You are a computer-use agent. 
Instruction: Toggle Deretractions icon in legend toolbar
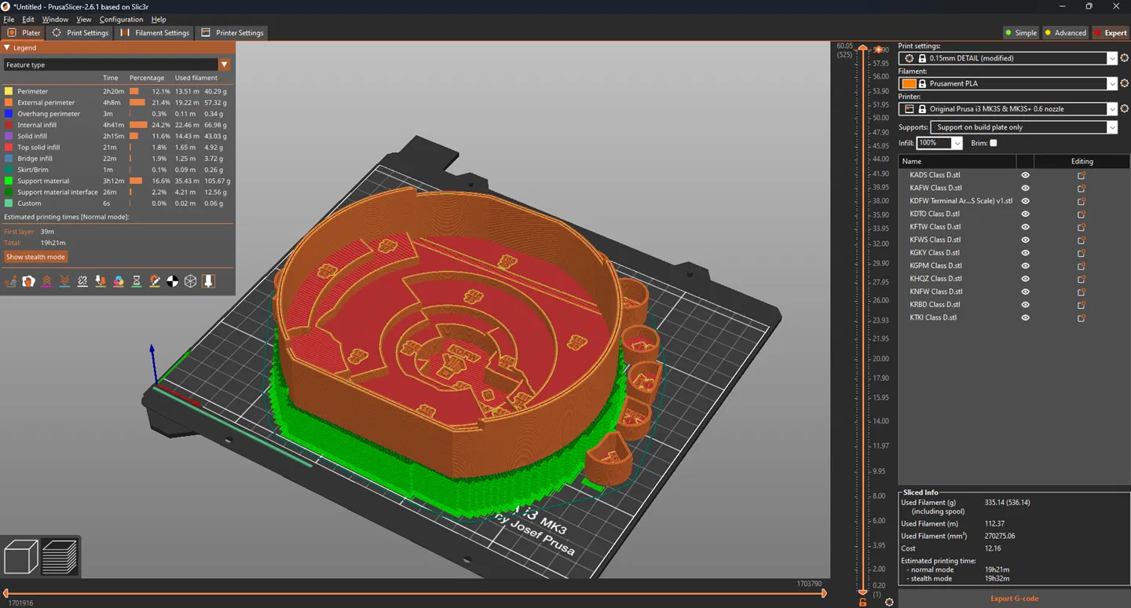coord(64,281)
